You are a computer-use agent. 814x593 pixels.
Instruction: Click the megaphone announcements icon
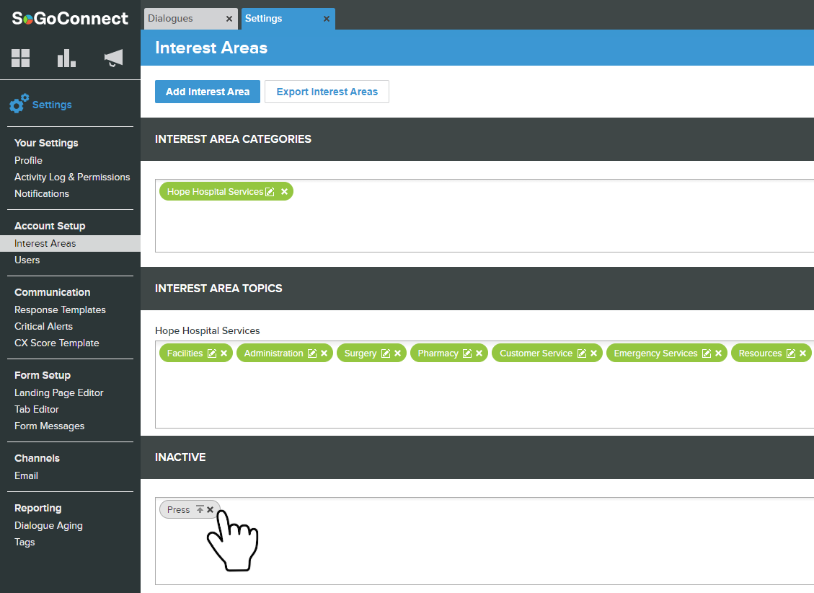[x=113, y=58]
